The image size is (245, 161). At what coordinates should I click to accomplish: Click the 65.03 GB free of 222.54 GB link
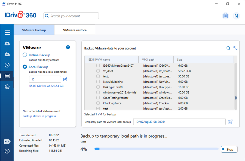(46, 86)
